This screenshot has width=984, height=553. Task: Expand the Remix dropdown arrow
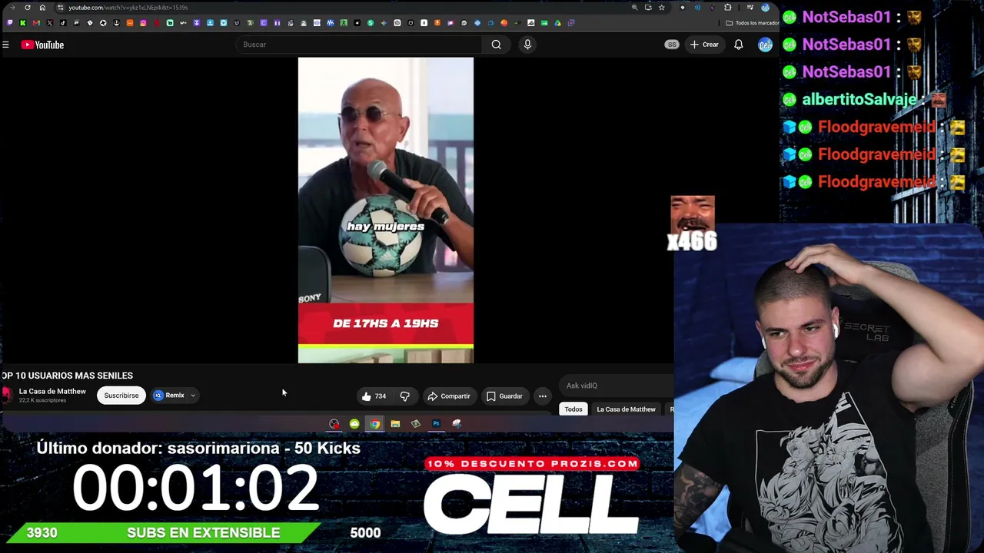(193, 396)
